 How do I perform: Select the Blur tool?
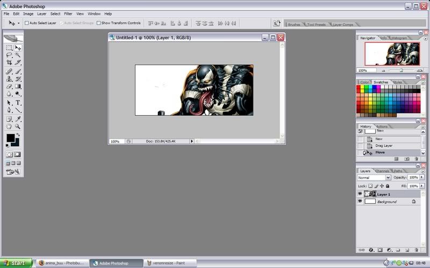click(9, 94)
